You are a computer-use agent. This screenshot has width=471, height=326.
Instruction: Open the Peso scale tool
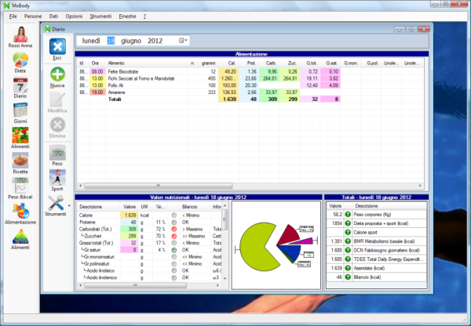[57, 153]
